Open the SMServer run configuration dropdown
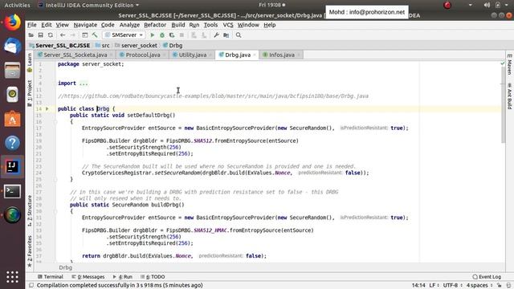 pyautogui.click(x=124, y=35)
